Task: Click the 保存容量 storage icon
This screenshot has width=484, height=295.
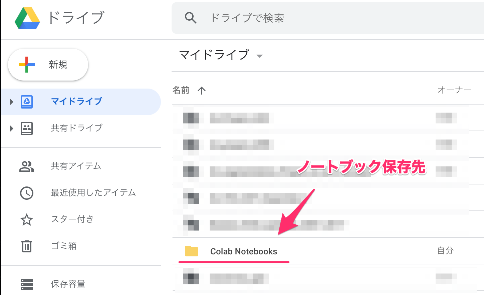Action: pyautogui.click(x=27, y=284)
